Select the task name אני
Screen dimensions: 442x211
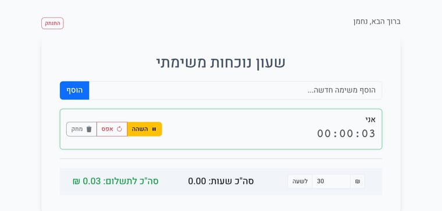(x=370, y=119)
